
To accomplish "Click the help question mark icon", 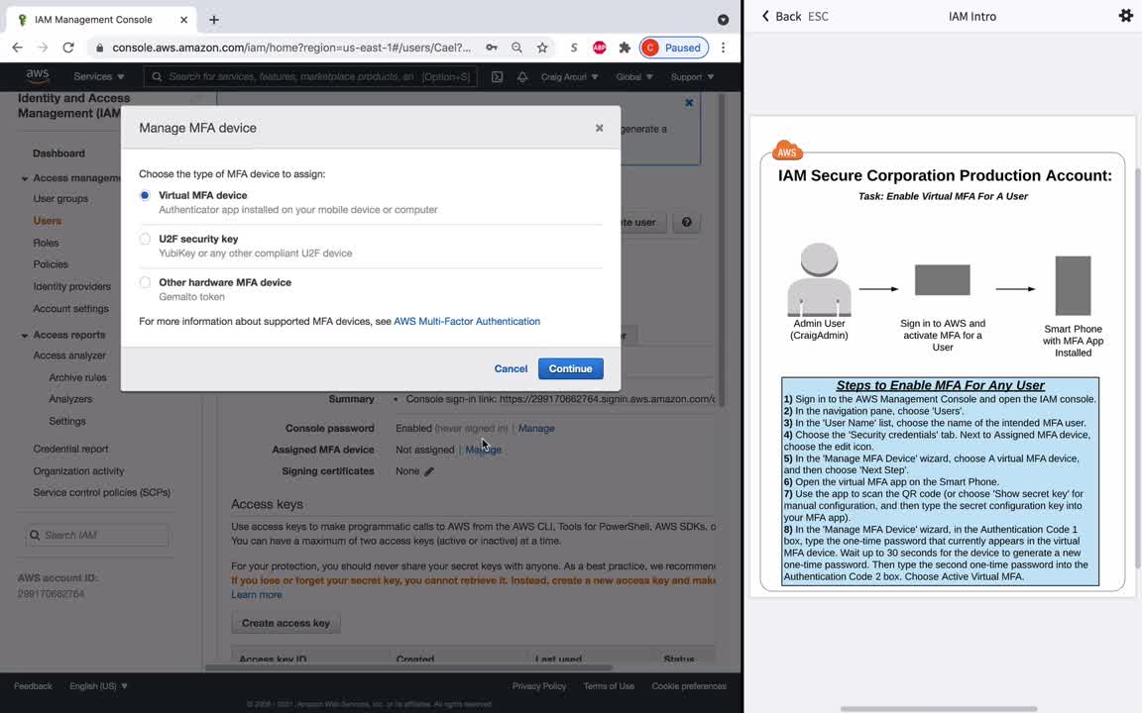I will (x=687, y=222).
